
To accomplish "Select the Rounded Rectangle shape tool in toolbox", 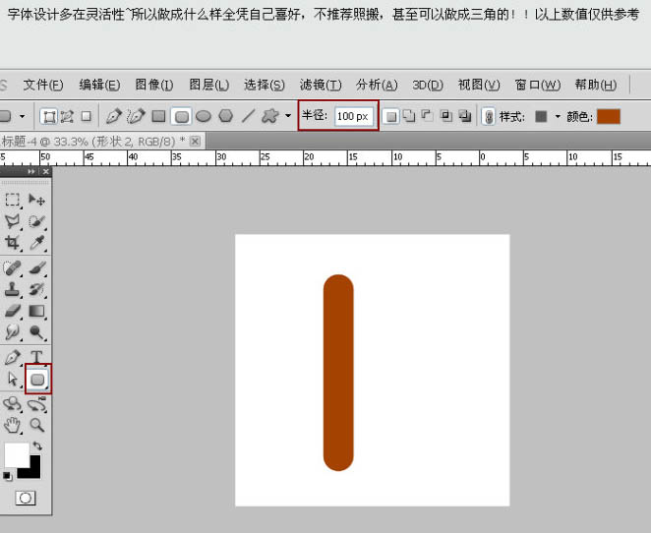I will (37, 379).
